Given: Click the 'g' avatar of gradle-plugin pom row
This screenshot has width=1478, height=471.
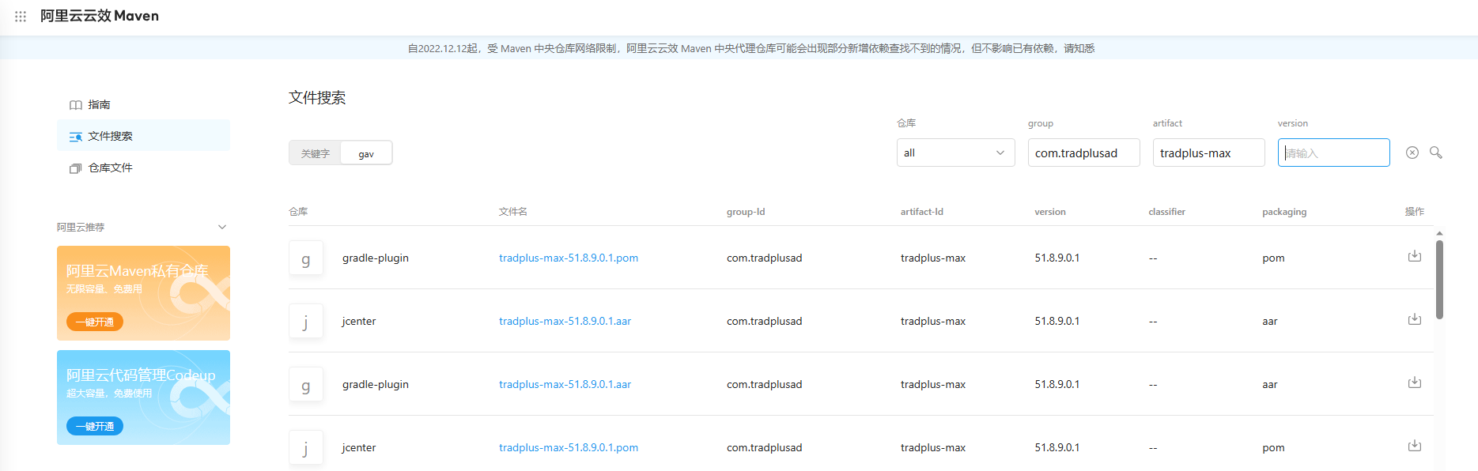Looking at the screenshot, I should pyautogui.click(x=306, y=258).
